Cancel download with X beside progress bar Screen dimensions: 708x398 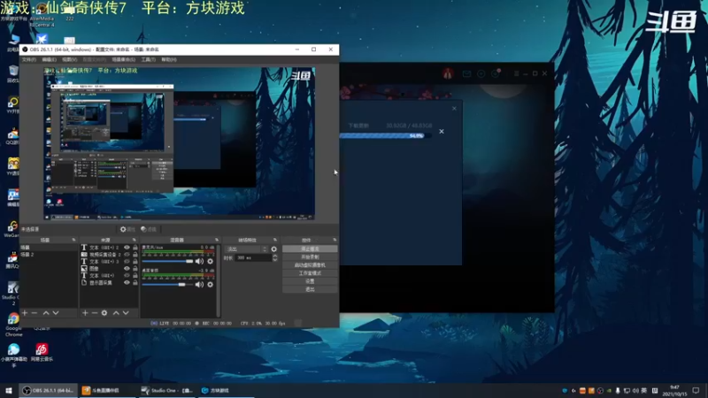pyautogui.click(x=442, y=131)
